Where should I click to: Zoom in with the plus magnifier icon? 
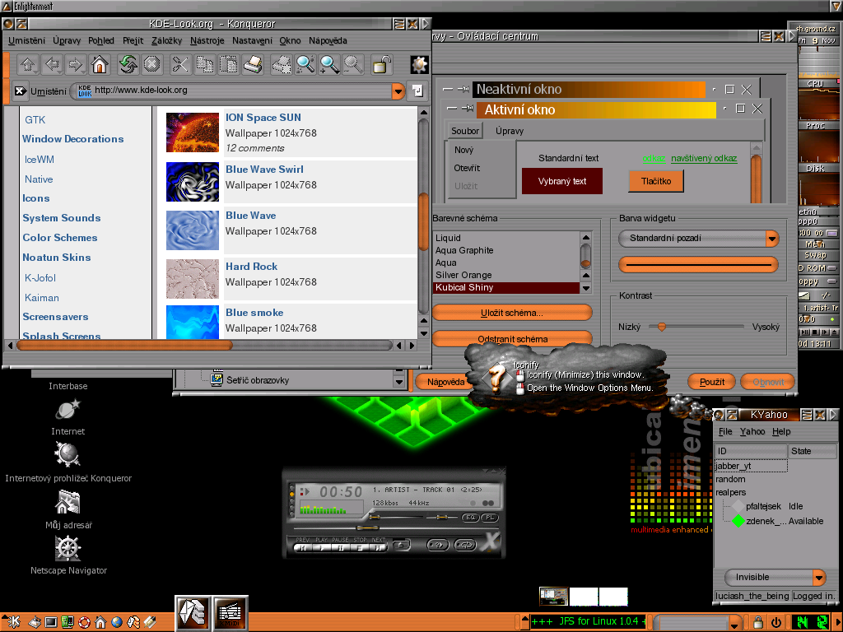[x=329, y=65]
